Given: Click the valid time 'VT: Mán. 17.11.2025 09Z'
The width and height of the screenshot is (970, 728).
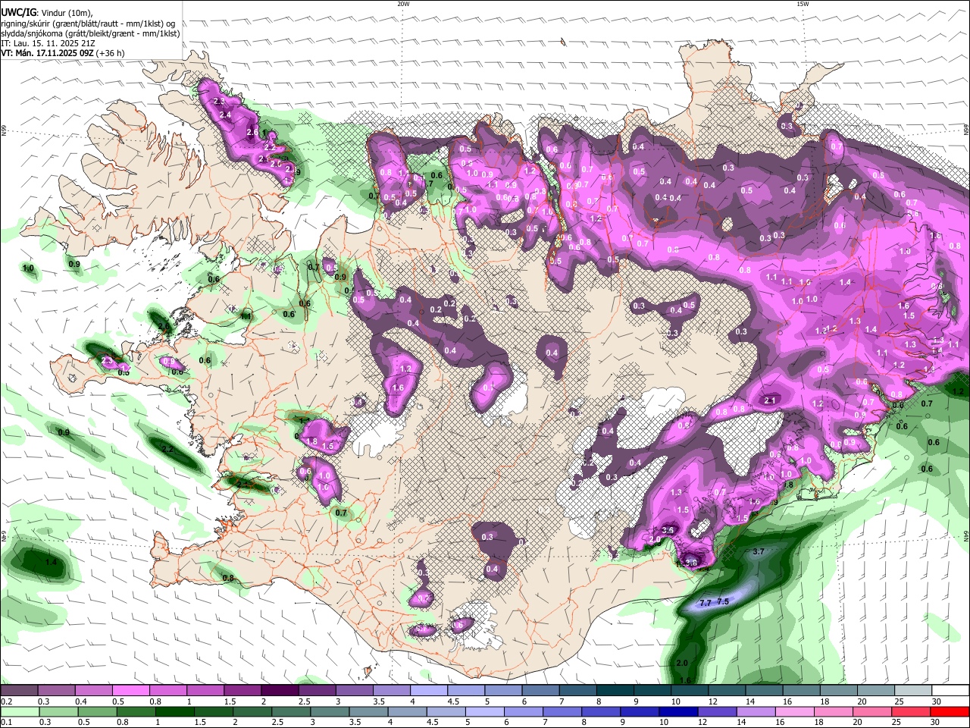Looking at the screenshot, I should click(47, 53).
